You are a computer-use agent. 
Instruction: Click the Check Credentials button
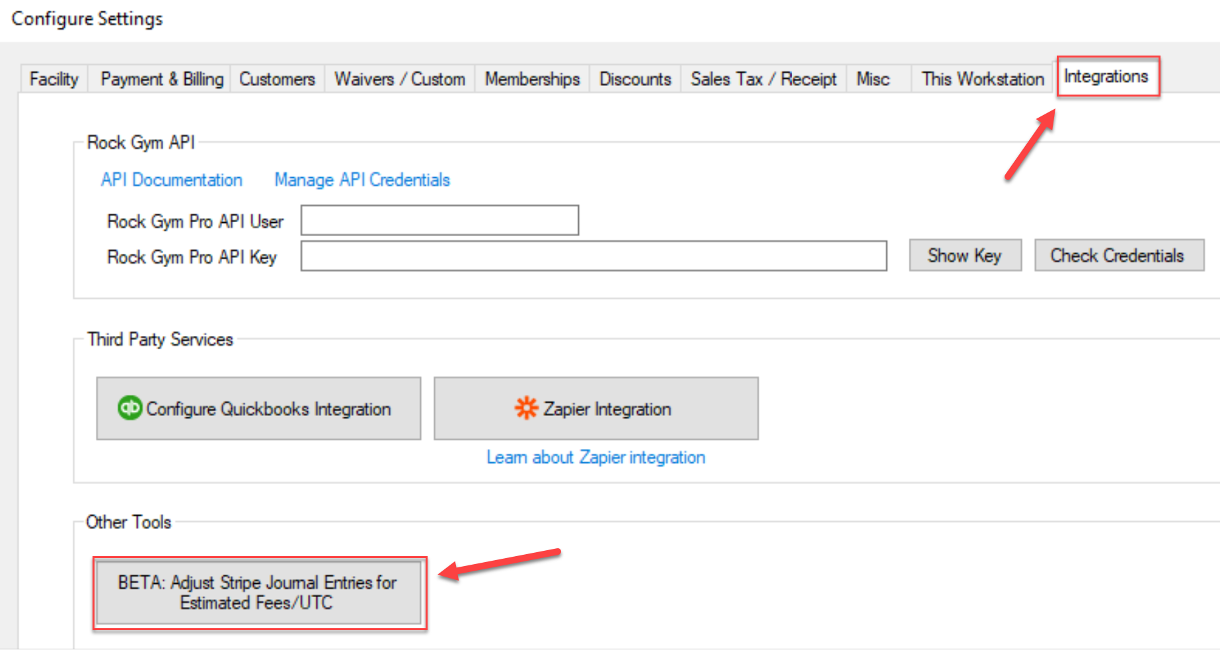pos(1119,255)
